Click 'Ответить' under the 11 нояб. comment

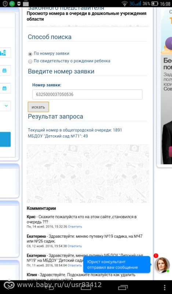point(74,265)
